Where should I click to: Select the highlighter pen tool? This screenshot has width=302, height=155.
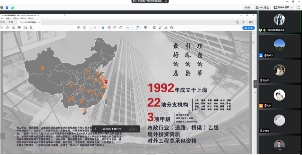pos(160,28)
